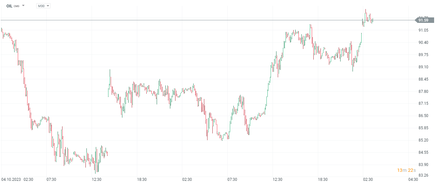Viewport: 438px width, 185px height.
Task: Click the 87.15 price axis label
Action: tap(423, 103)
